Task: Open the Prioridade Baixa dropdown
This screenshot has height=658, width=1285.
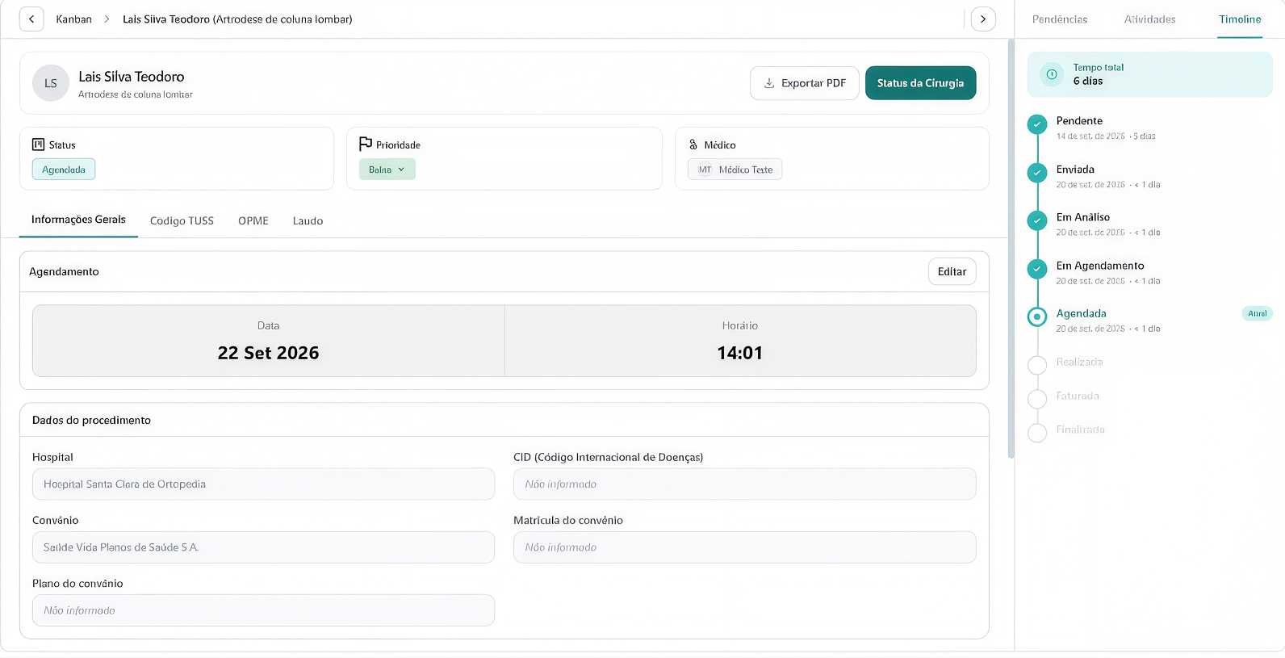Action: pos(387,170)
